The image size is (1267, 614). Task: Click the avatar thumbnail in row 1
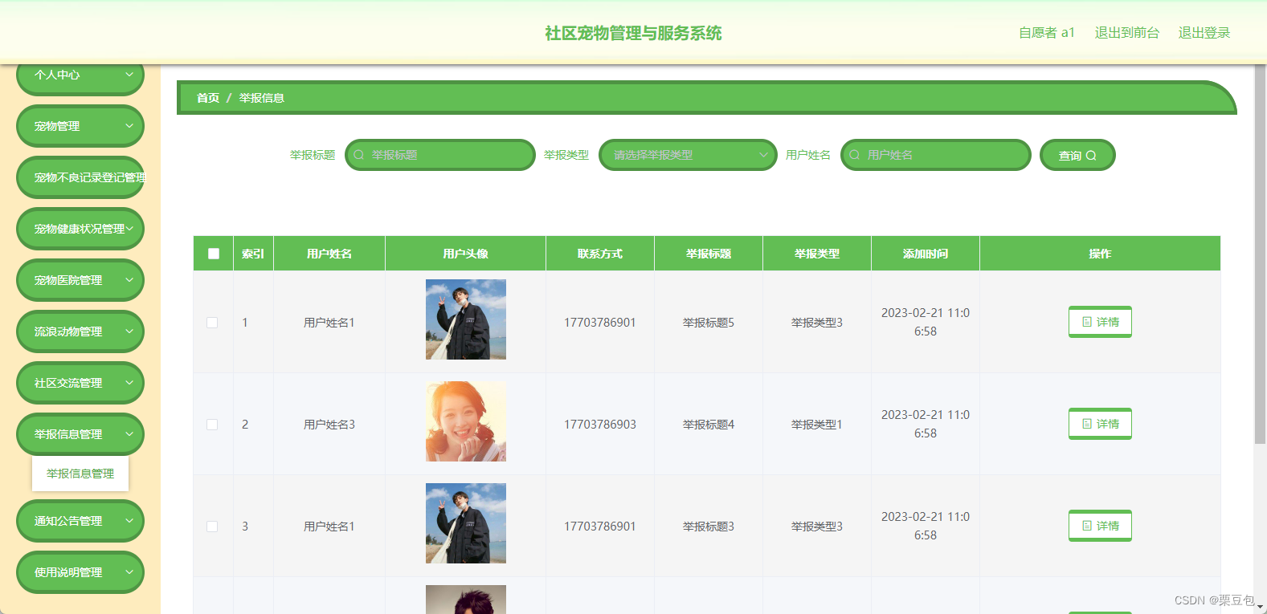(x=466, y=319)
